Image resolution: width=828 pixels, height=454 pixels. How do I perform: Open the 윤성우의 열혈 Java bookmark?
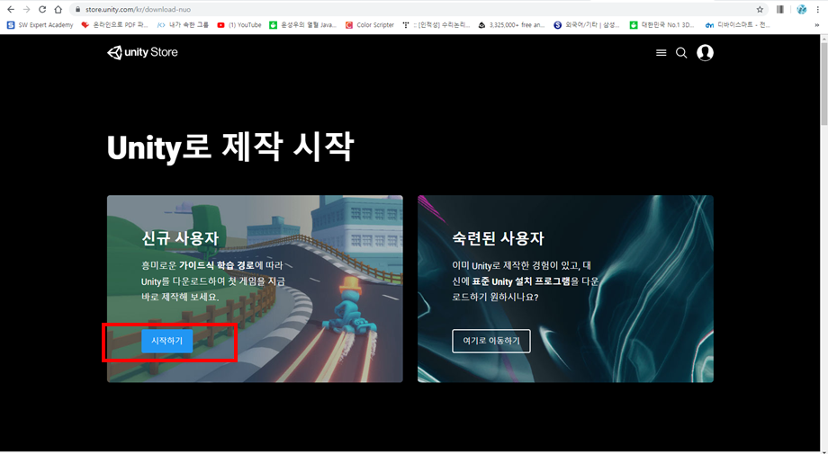point(302,25)
